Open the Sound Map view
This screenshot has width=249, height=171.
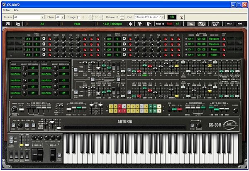click(215, 24)
